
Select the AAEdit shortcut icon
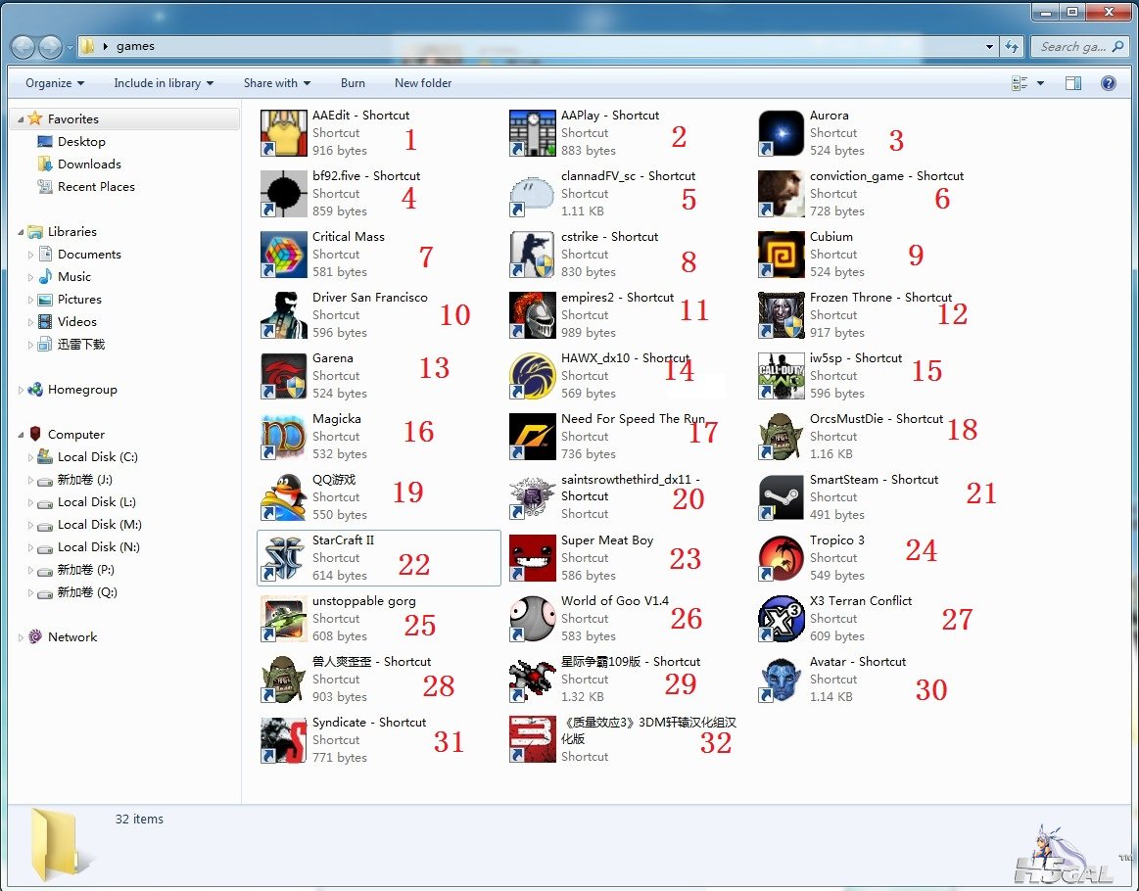(x=283, y=133)
